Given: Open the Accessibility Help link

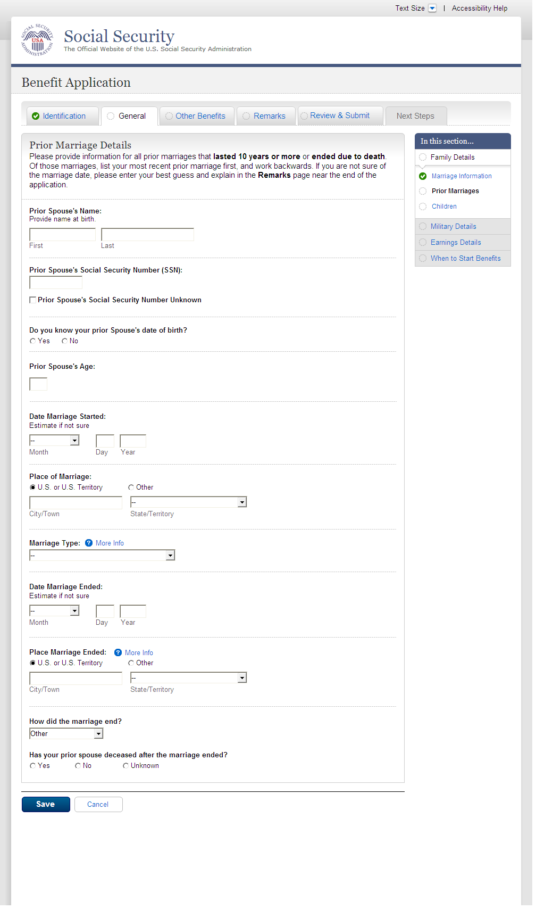Looking at the screenshot, I should click(479, 9).
